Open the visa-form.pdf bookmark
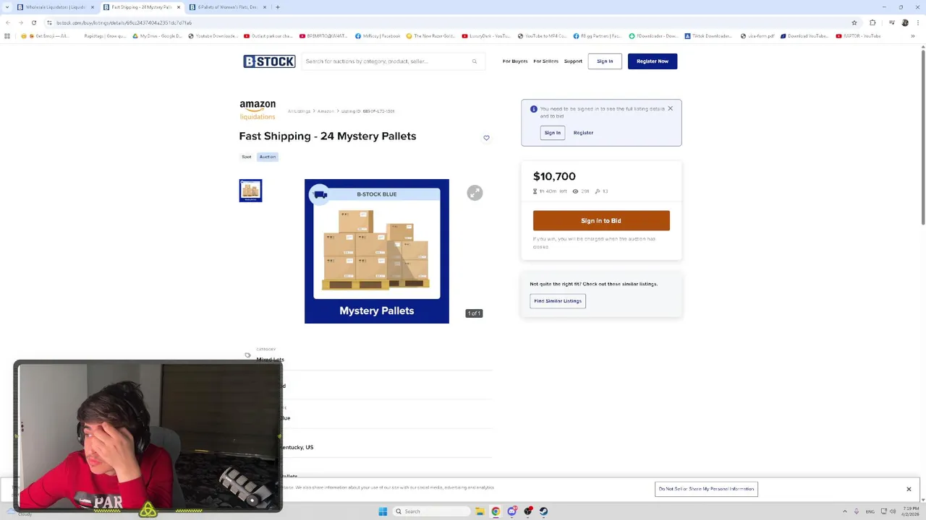 (757, 36)
